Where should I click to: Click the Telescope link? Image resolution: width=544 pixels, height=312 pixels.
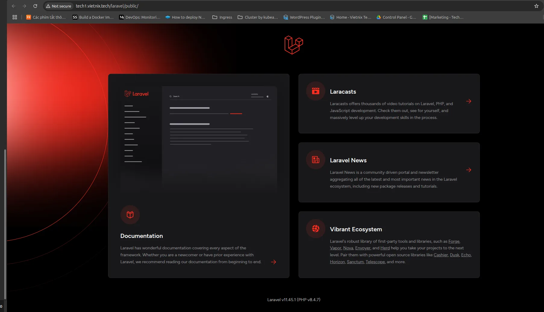[x=375, y=262]
